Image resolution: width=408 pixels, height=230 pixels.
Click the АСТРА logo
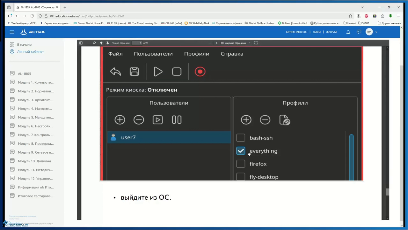32,32
